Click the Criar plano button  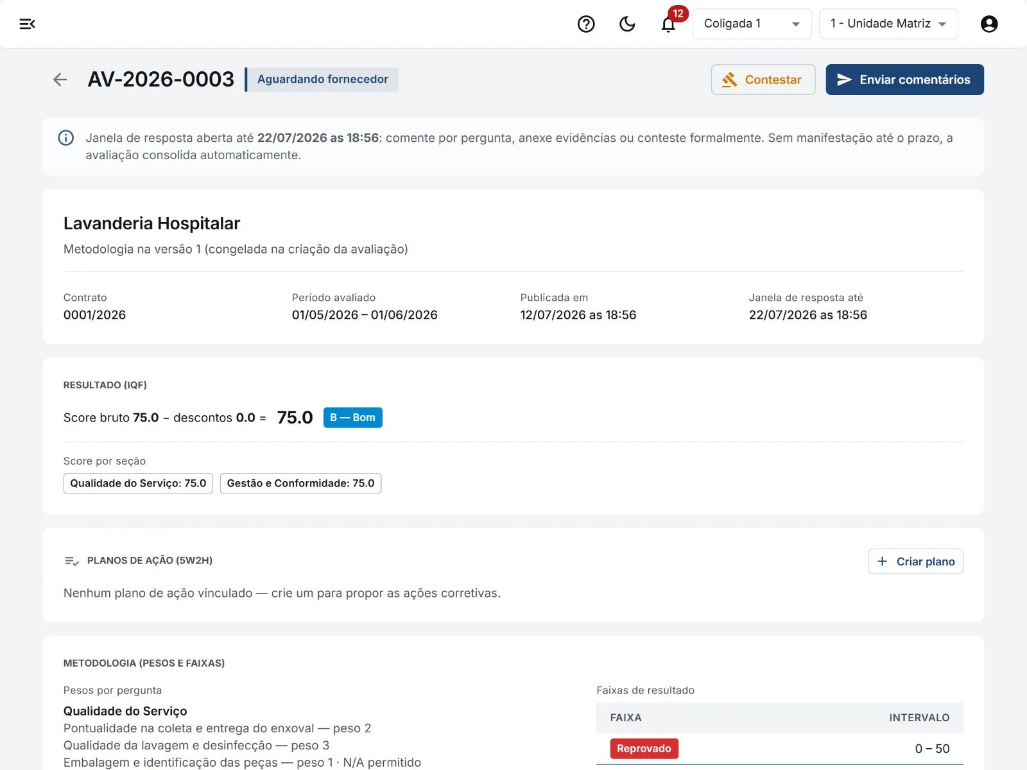915,561
